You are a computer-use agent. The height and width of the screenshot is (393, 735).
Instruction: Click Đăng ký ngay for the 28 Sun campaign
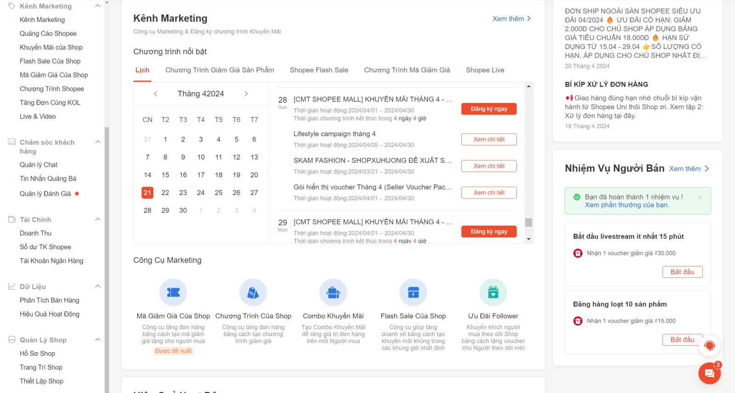pyautogui.click(x=489, y=109)
